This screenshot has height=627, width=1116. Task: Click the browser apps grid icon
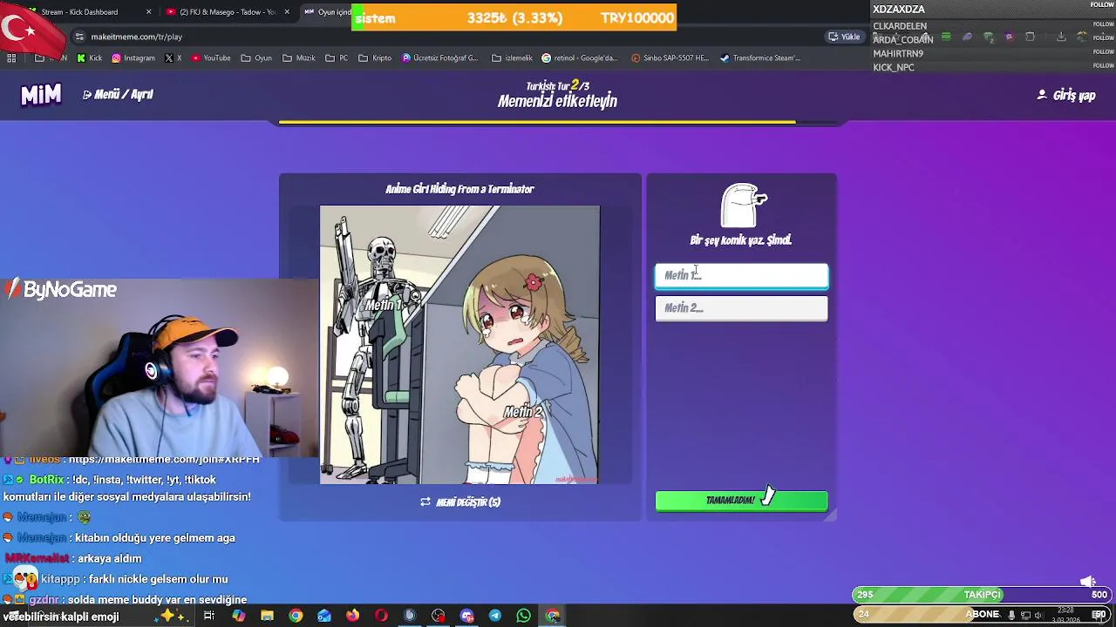coord(11,58)
